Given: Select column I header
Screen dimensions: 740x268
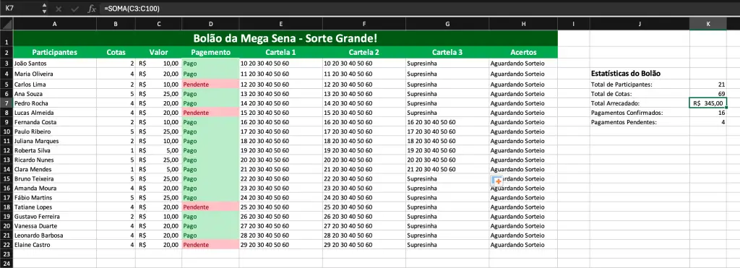Looking at the screenshot, I should click(x=573, y=24).
